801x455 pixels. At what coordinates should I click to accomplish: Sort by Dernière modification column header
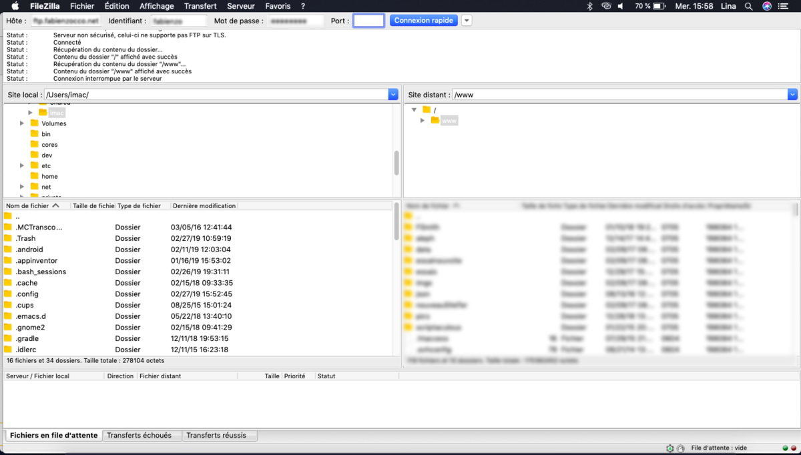[204, 206]
